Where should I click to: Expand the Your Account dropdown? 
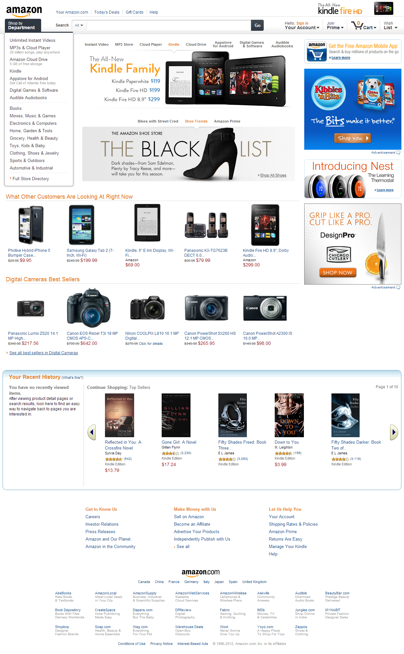point(302,25)
